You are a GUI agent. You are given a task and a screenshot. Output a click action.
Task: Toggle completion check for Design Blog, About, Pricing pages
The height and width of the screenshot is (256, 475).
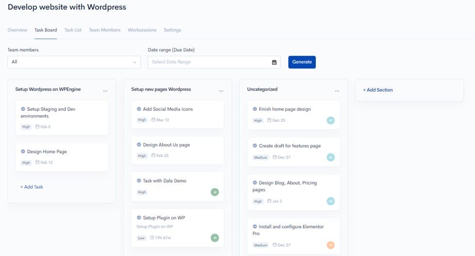[255, 182]
